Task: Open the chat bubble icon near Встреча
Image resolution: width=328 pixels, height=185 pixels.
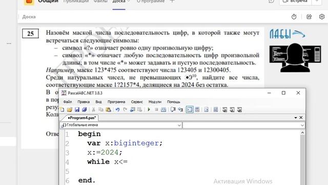Action: [271, 2]
